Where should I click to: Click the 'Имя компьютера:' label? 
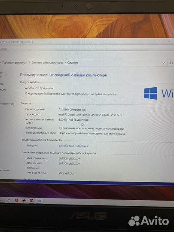[37, 158]
